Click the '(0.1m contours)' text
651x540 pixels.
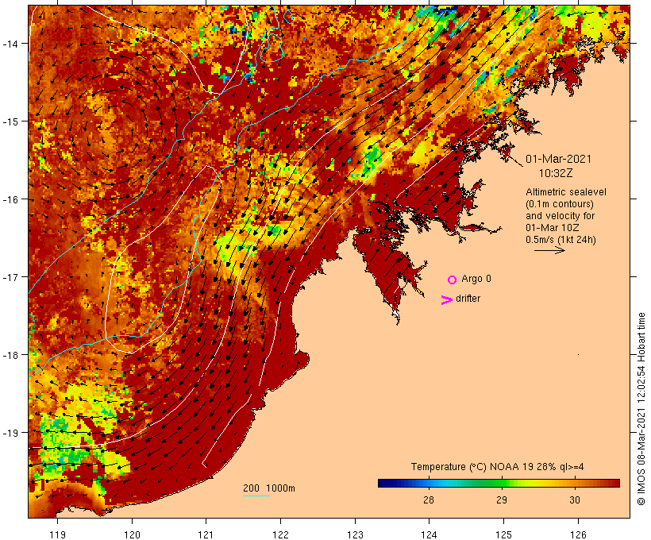point(560,204)
